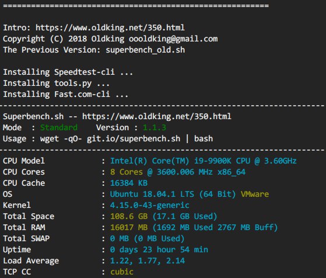Open the Intro URL https://www.oldking.net/350.html
326x278 pixels.
(110, 27)
